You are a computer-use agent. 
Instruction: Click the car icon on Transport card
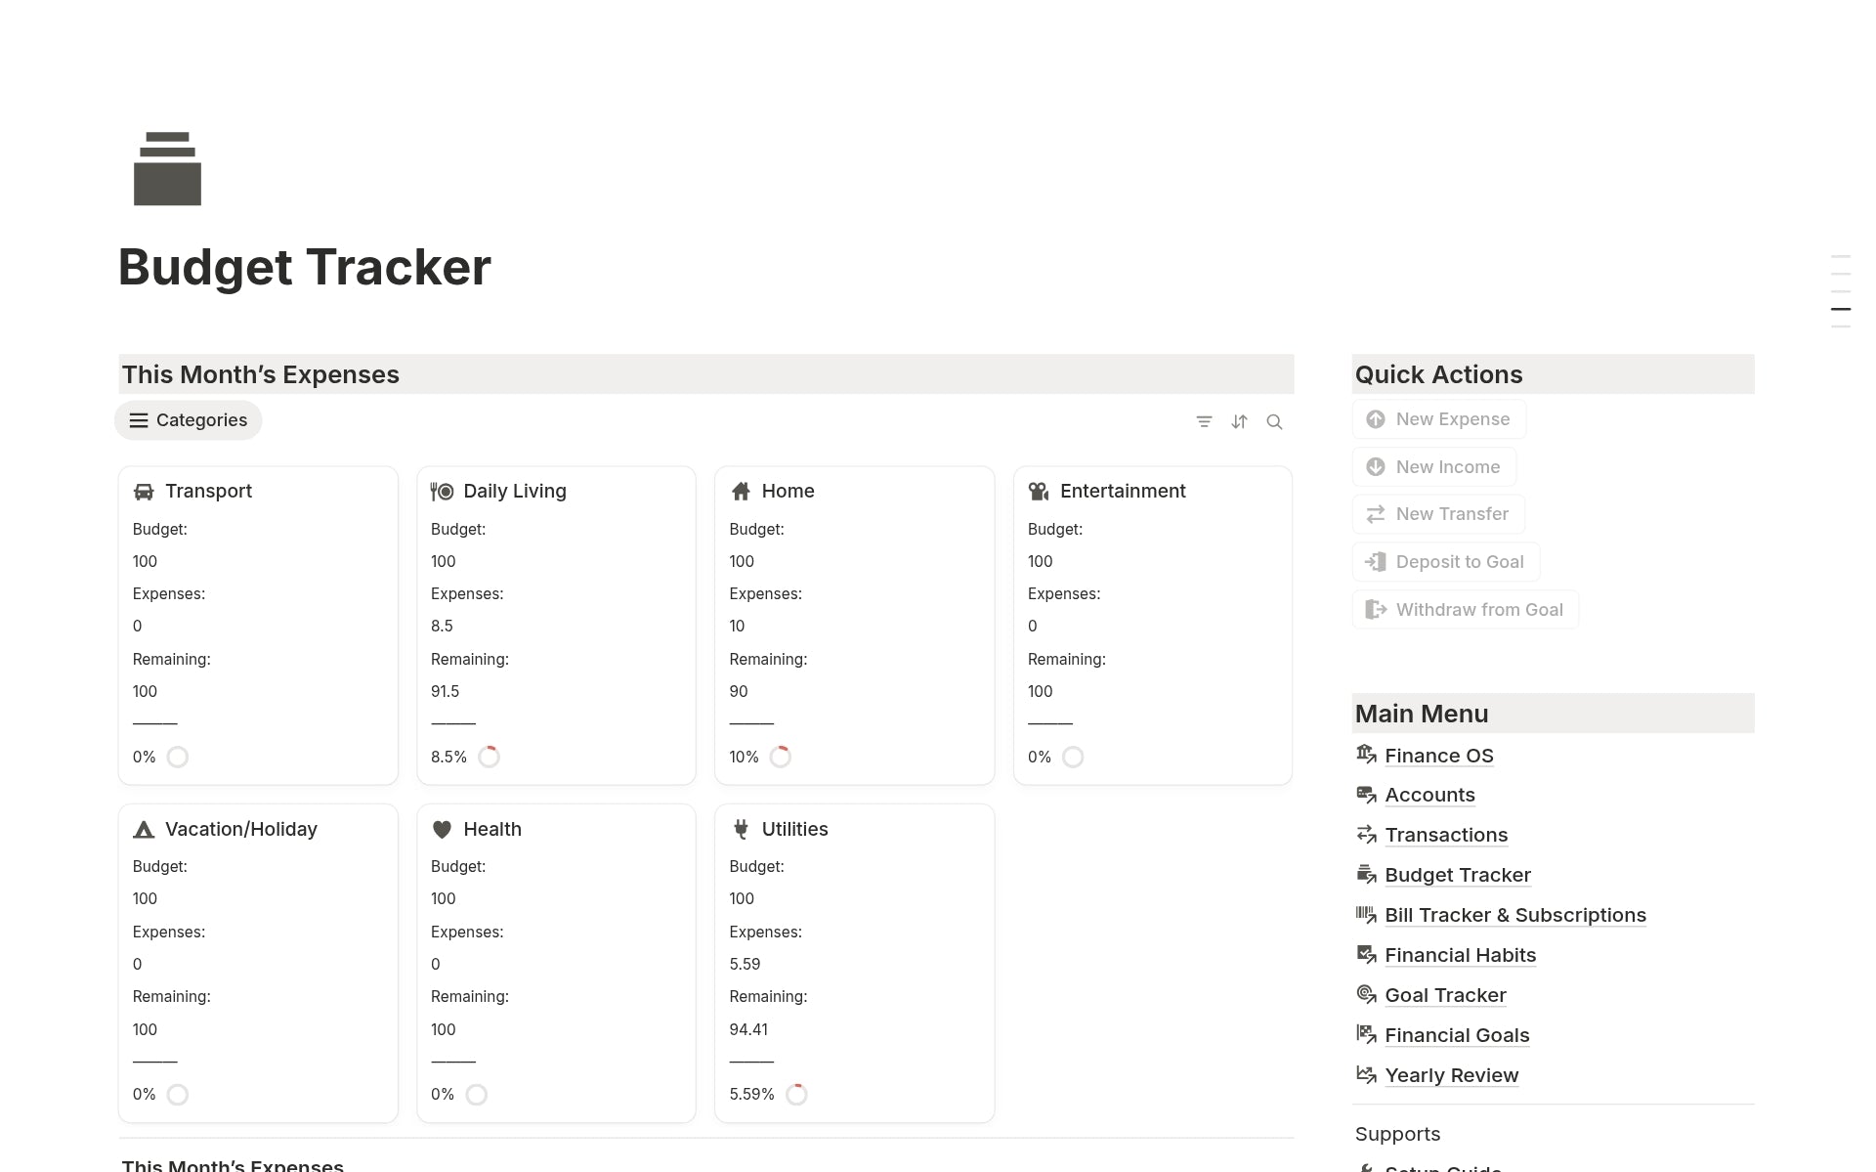tap(144, 492)
